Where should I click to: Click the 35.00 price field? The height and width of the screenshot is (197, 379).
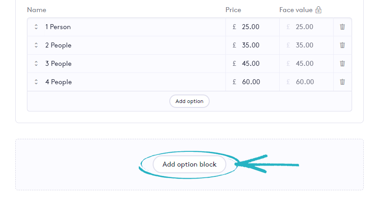[x=257, y=45]
